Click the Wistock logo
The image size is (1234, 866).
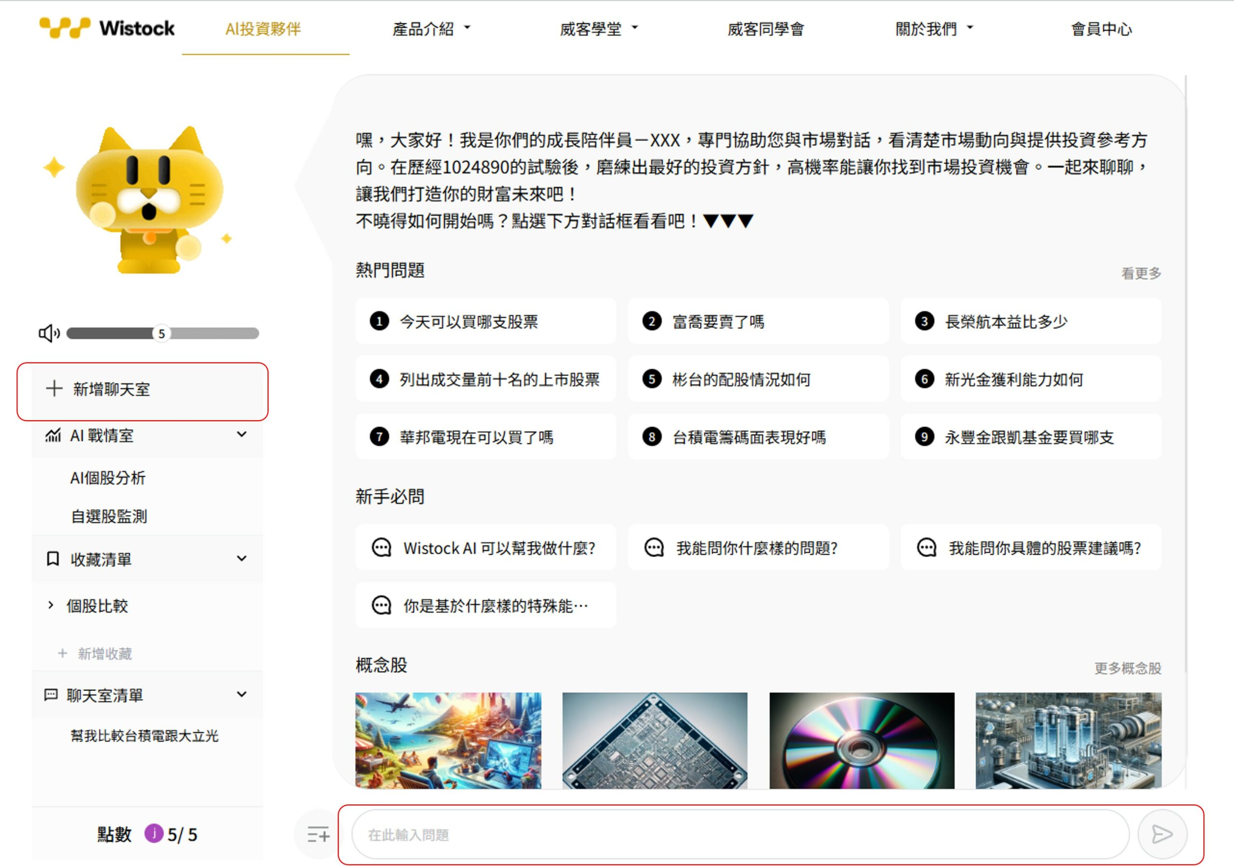[107, 28]
